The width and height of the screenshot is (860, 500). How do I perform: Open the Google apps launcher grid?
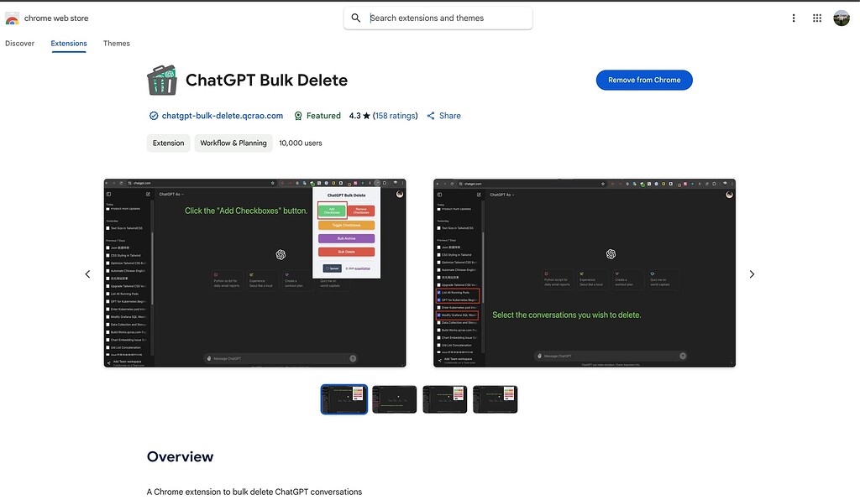tap(816, 17)
